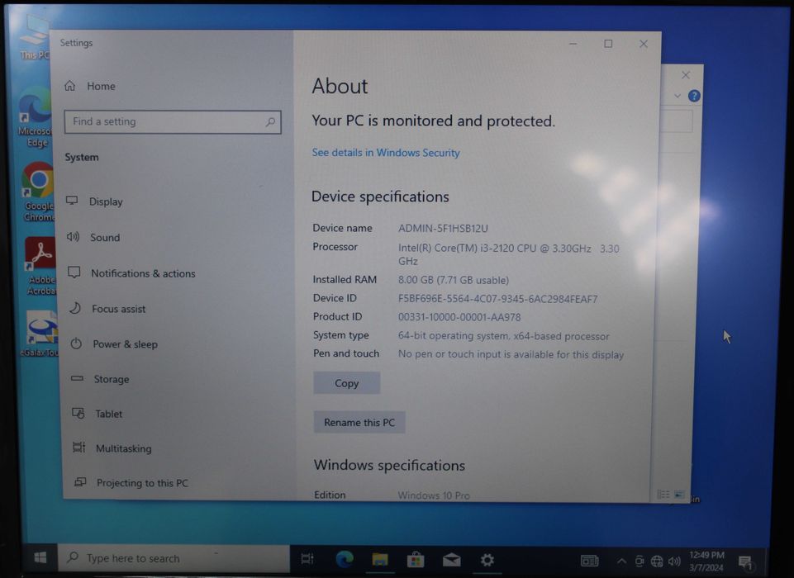Close the background window behind Settings
The height and width of the screenshot is (578, 794).
tap(686, 75)
